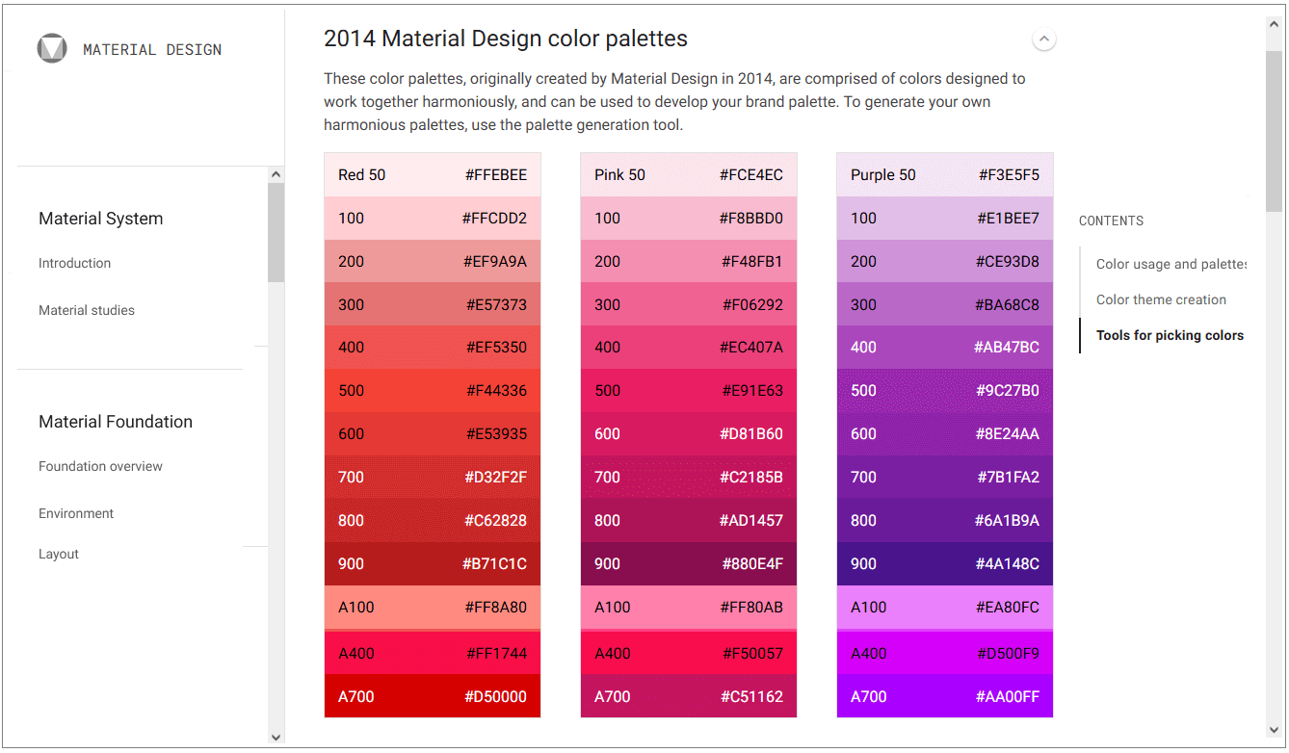Pick the Red 300 swatch #E57373
1289x753 pixels.
433,304
